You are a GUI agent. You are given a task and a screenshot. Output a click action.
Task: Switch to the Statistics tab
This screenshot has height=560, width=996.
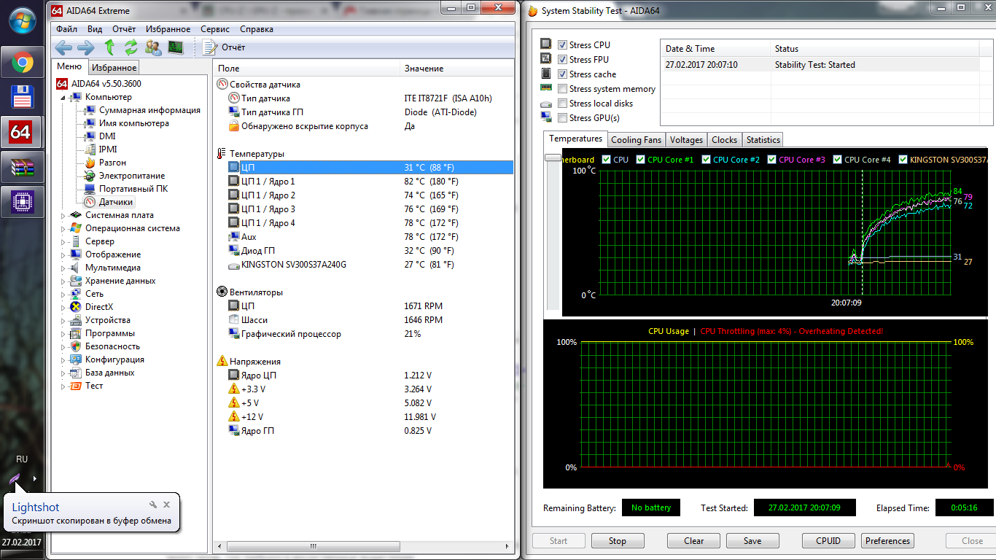[x=763, y=140]
